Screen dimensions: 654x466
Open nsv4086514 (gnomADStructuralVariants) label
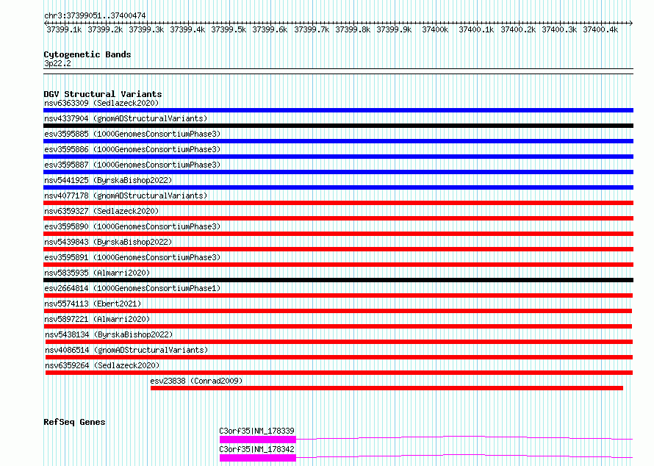tap(126, 350)
